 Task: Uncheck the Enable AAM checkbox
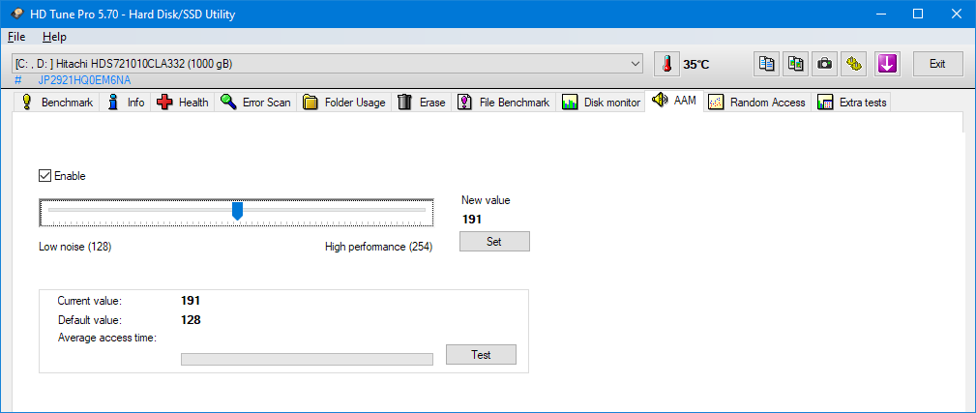tap(44, 176)
